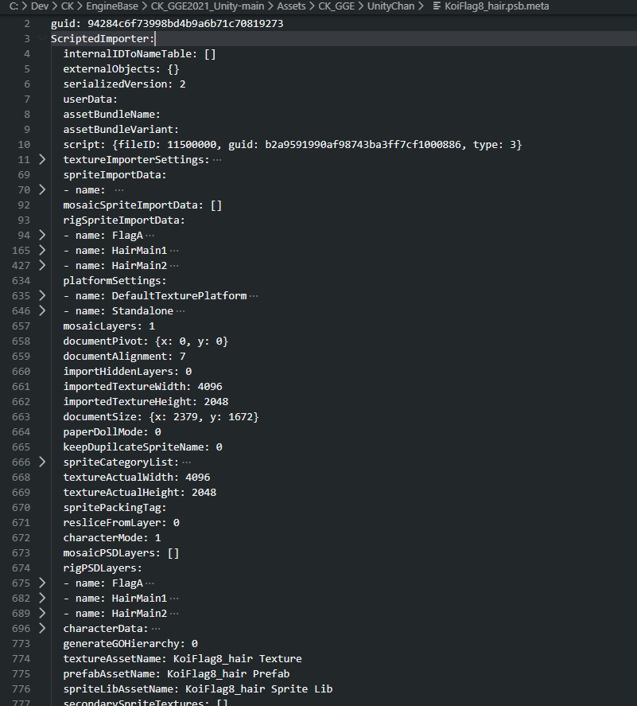Expand HairMain2 fold arrow at line 427
The image size is (637, 706).
[x=42, y=266]
